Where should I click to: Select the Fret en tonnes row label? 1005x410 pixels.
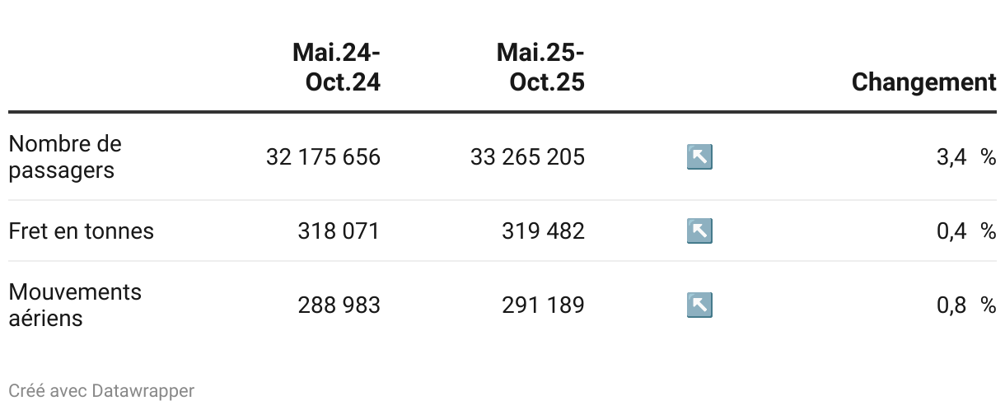click(81, 231)
